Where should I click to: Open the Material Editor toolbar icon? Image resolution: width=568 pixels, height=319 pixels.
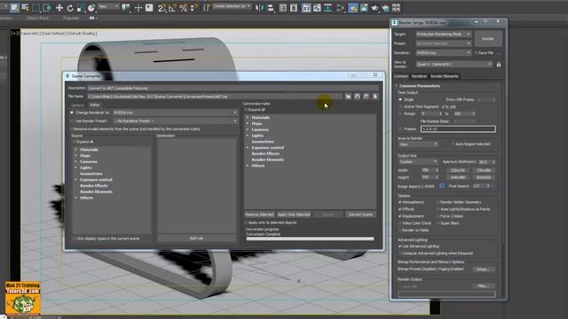tap(341, 8)
